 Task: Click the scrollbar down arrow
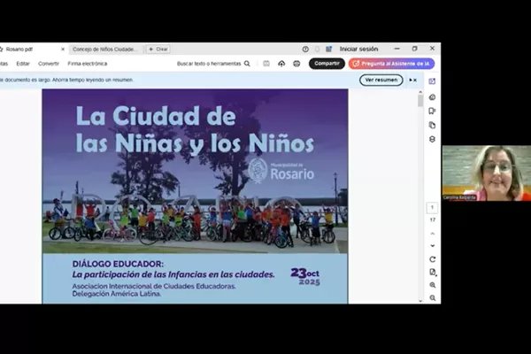[x=420, y=301]
